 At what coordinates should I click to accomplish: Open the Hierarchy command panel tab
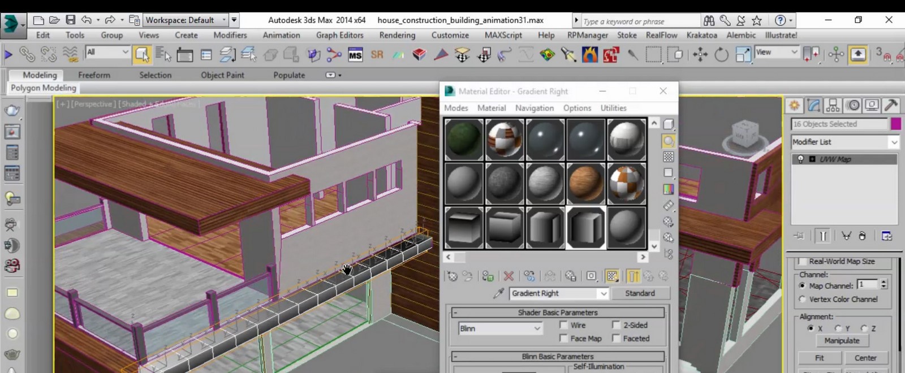(x=833, y=106)
